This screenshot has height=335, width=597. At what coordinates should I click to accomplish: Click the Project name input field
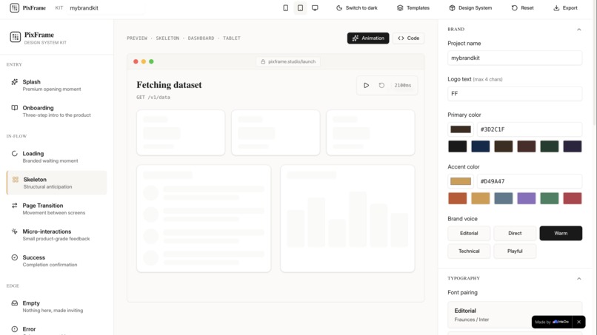coord(515,58)
